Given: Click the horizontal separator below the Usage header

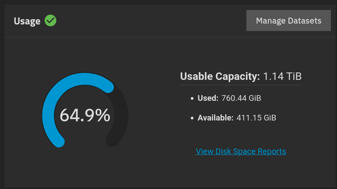Looking at the screenshot, I should [168, 37].
